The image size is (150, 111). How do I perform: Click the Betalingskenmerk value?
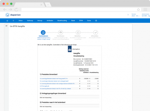click(x=91, y=65)
